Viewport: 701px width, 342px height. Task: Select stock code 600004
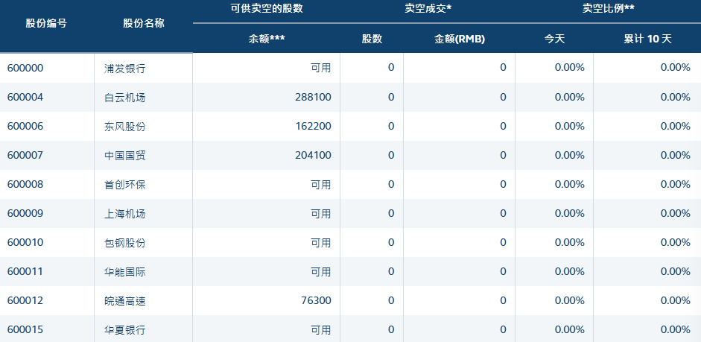pyautogui.click(x=25, y=97)
